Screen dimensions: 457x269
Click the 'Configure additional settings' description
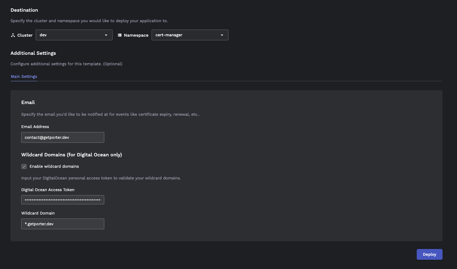(66, 64)
